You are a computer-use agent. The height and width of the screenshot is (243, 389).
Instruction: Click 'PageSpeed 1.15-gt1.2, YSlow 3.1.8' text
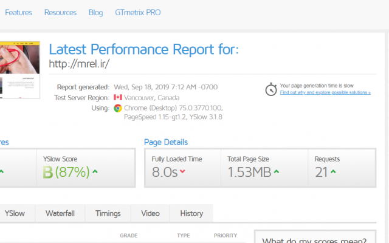pyautogui.click(x=173, y=117)
